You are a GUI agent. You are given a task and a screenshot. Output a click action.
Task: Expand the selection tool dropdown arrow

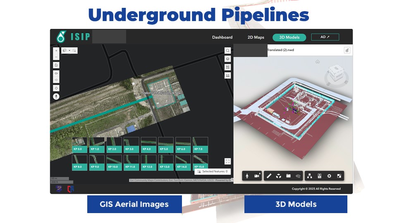tap(69, 50)
